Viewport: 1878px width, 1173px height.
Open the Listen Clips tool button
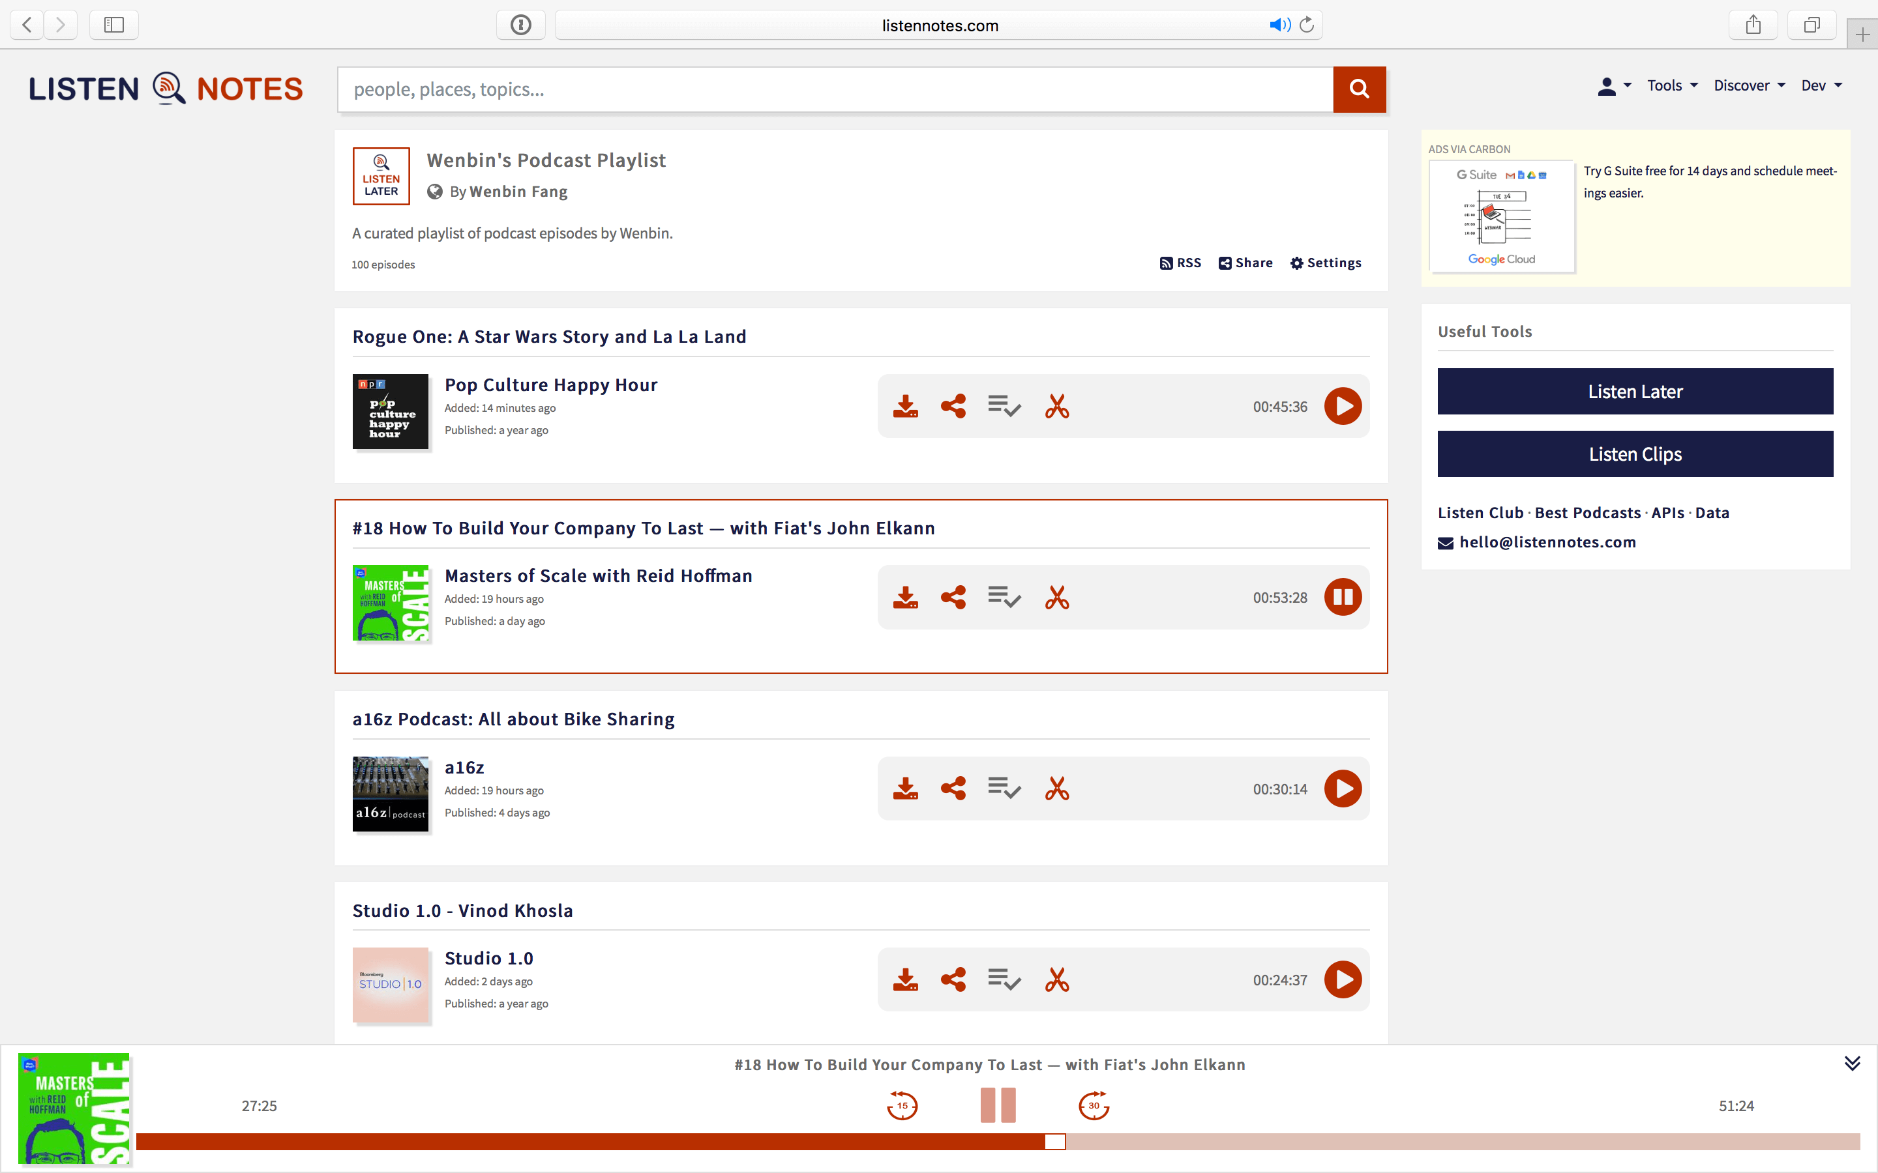[1635, 454]
